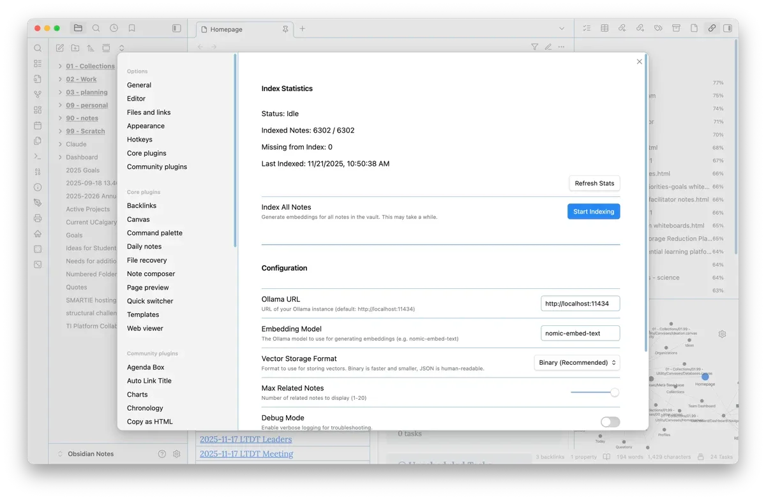Viewport: 766px width, 500px height.
Task: Open the Hotkeys settings section
Action: (140, 140)
